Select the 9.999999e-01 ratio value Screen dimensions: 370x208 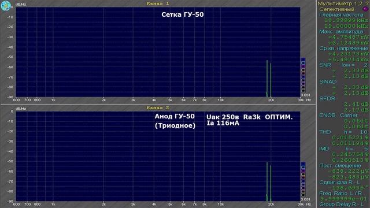coord(344,199)
